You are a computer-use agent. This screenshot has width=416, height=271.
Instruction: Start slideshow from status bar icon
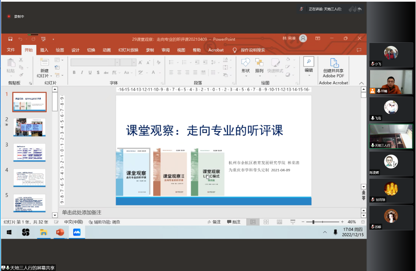tap(293, 222)
